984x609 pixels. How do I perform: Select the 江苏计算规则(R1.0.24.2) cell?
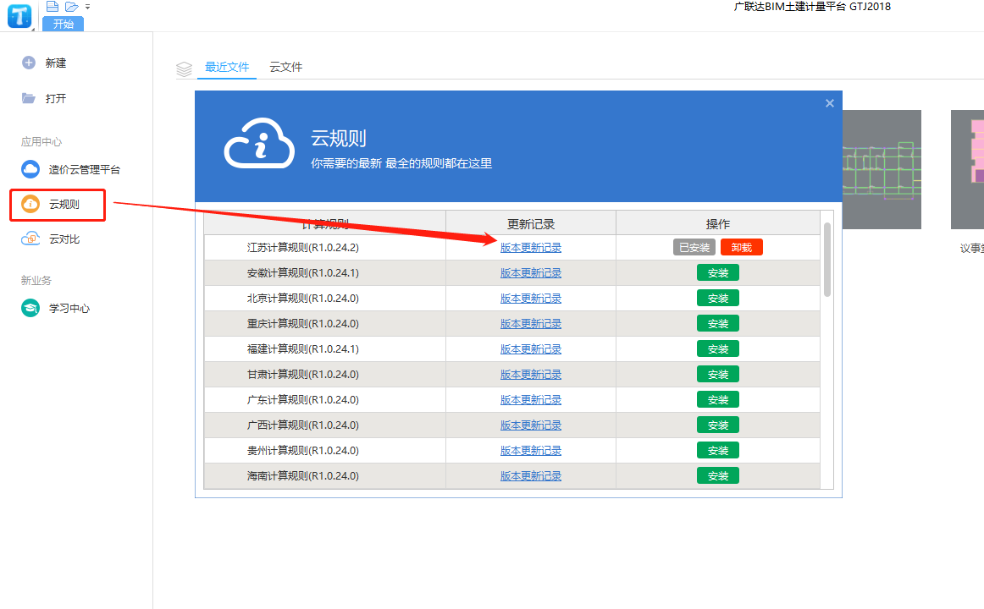[325, 248]
